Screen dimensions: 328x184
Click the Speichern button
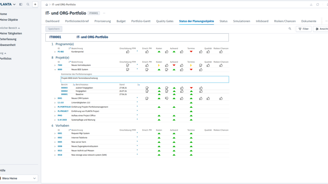54,29
